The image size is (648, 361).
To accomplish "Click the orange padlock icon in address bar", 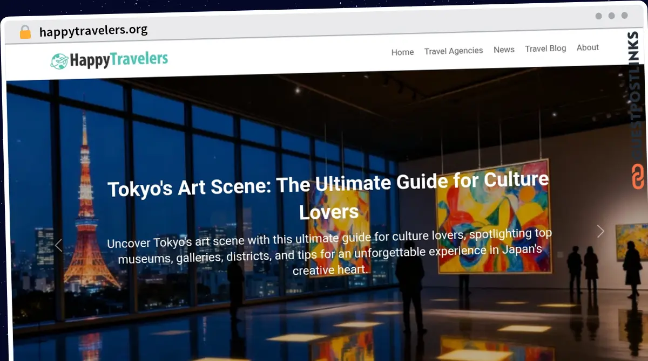I will click(25, 32).
